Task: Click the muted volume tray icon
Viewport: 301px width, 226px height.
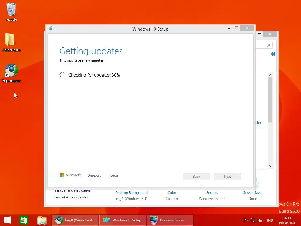Action: pos(260,220)
